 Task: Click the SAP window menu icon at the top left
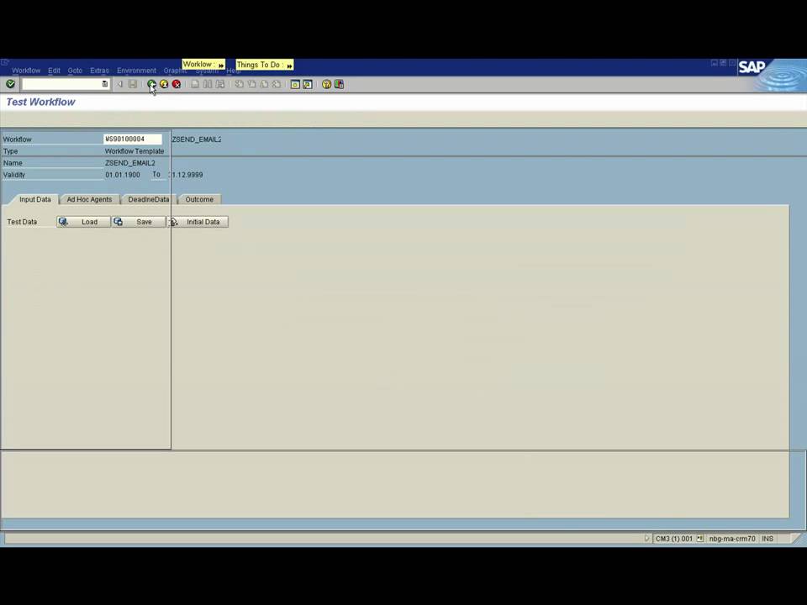5,62
